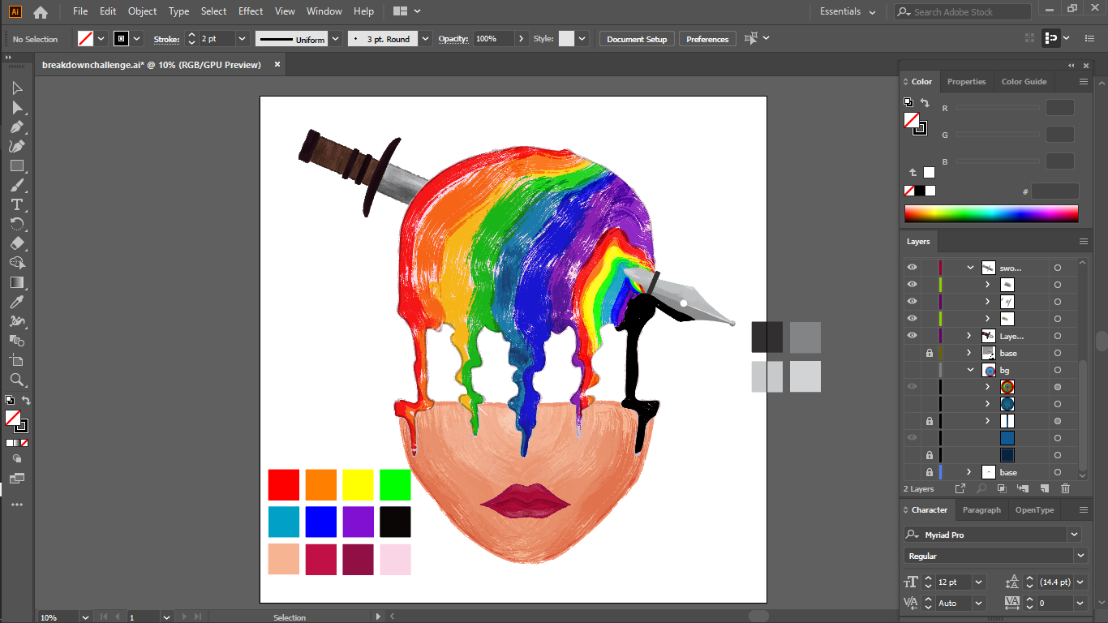
Task: Create new sublayer icon
Action: pyautogui.click(x=1023, y=488)
